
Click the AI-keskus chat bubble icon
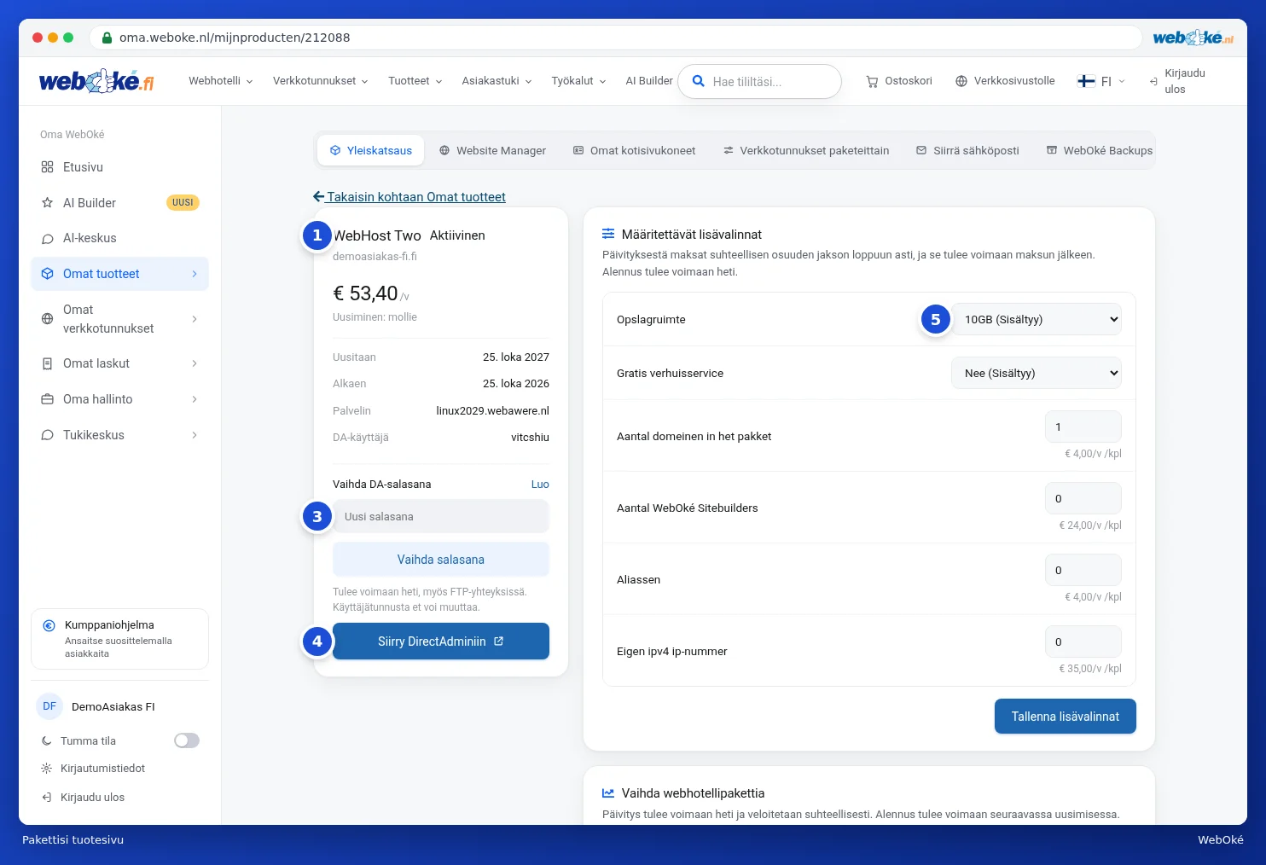click(47, 239)
